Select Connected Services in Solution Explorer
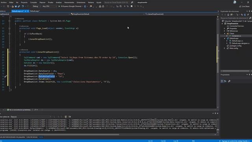The image size is (252, 142). 236,26
